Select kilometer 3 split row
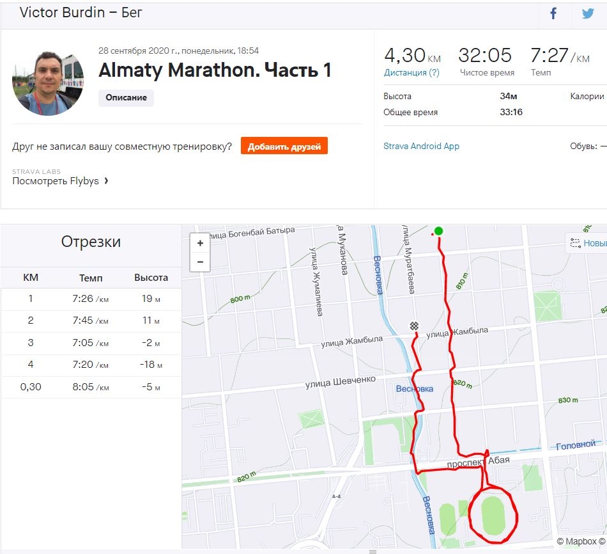The image size is (607, 554). coord(91,343)
